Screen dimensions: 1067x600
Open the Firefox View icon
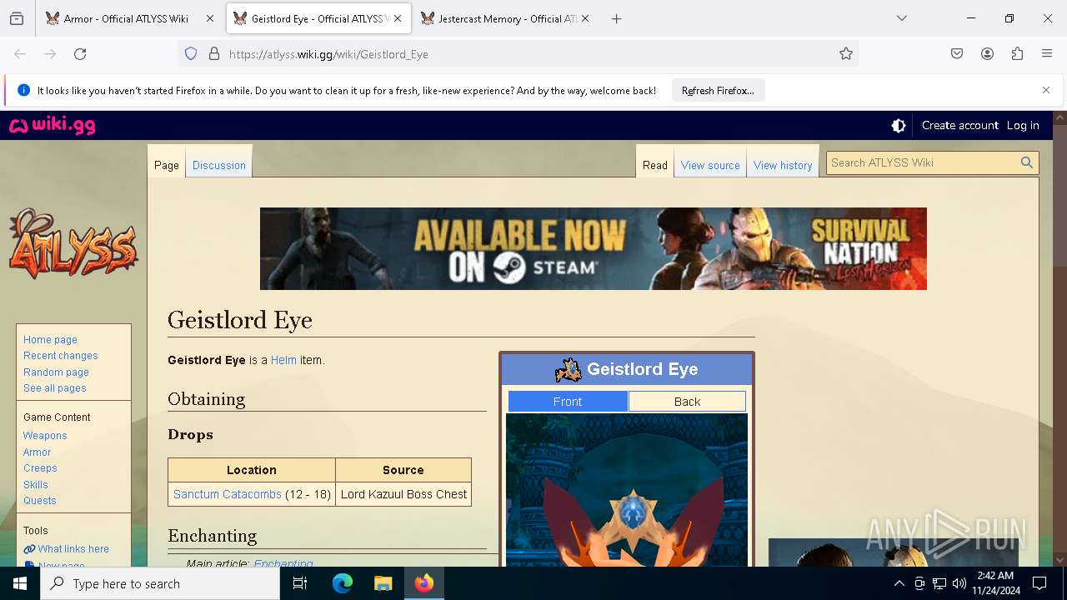tap(17, 18)
